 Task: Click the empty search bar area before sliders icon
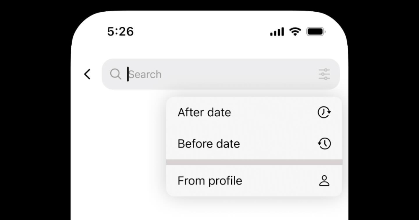click(241, 74)
